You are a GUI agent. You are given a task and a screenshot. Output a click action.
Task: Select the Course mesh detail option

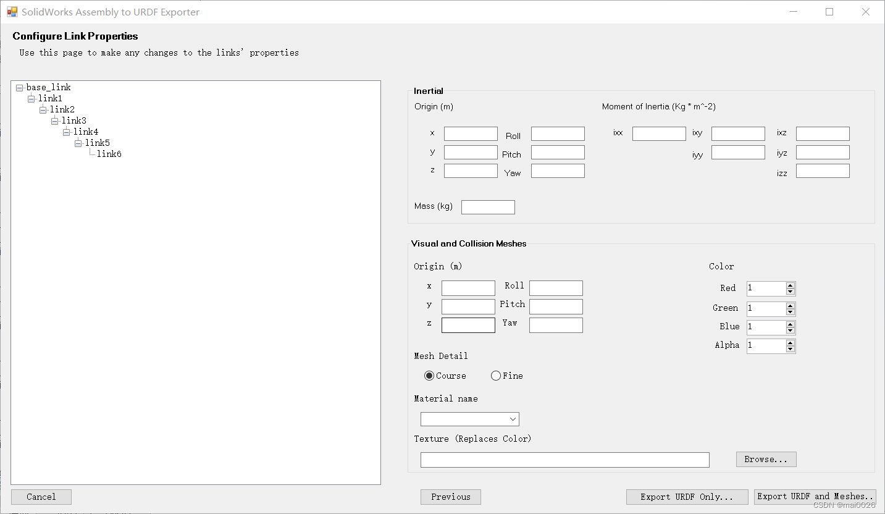tap(430, 376)
